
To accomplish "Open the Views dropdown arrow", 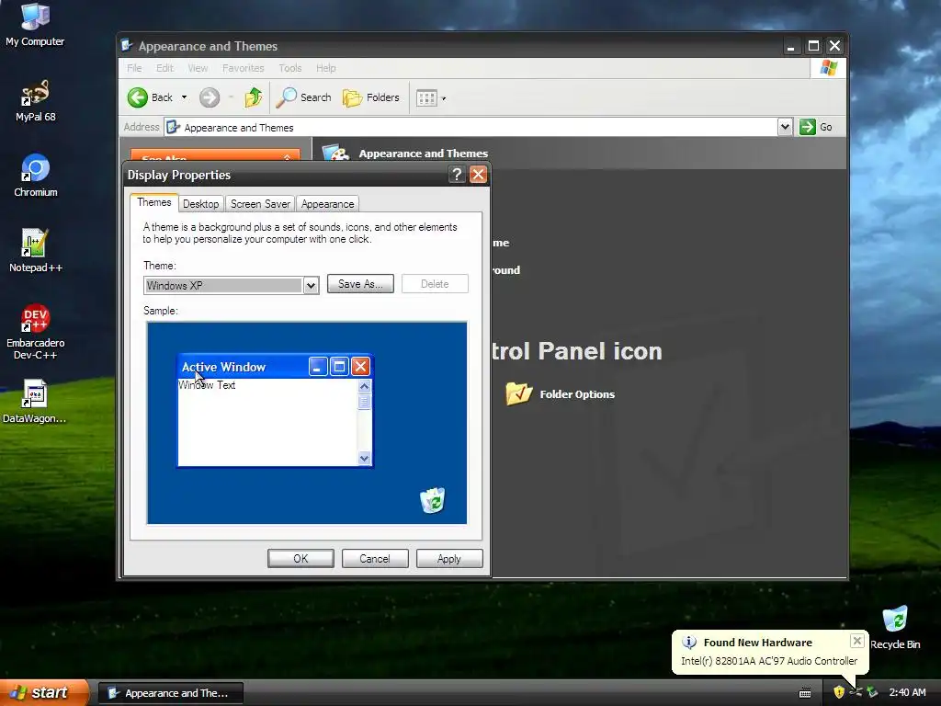I will [444, 98].
